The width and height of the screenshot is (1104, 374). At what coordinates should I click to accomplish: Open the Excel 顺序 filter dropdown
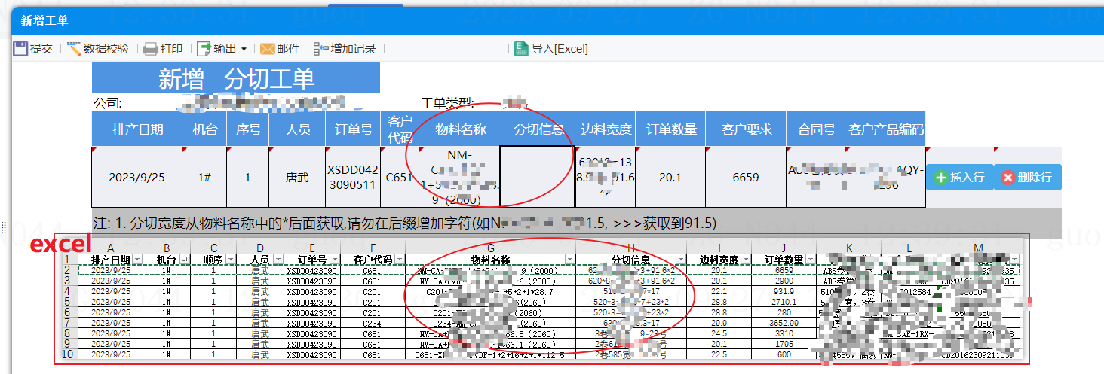(x=231, y=259)
